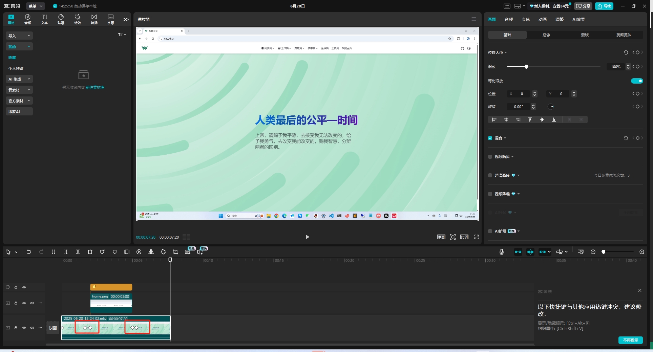Enable the 视频防抖 checkbox
Image resolution: width=653 pixels, height=352 pixels.
coord(490,157)
